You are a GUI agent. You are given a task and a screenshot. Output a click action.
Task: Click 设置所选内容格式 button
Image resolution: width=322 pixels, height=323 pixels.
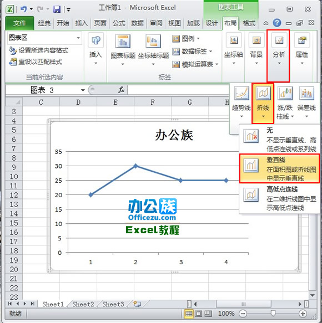[39, 50]
